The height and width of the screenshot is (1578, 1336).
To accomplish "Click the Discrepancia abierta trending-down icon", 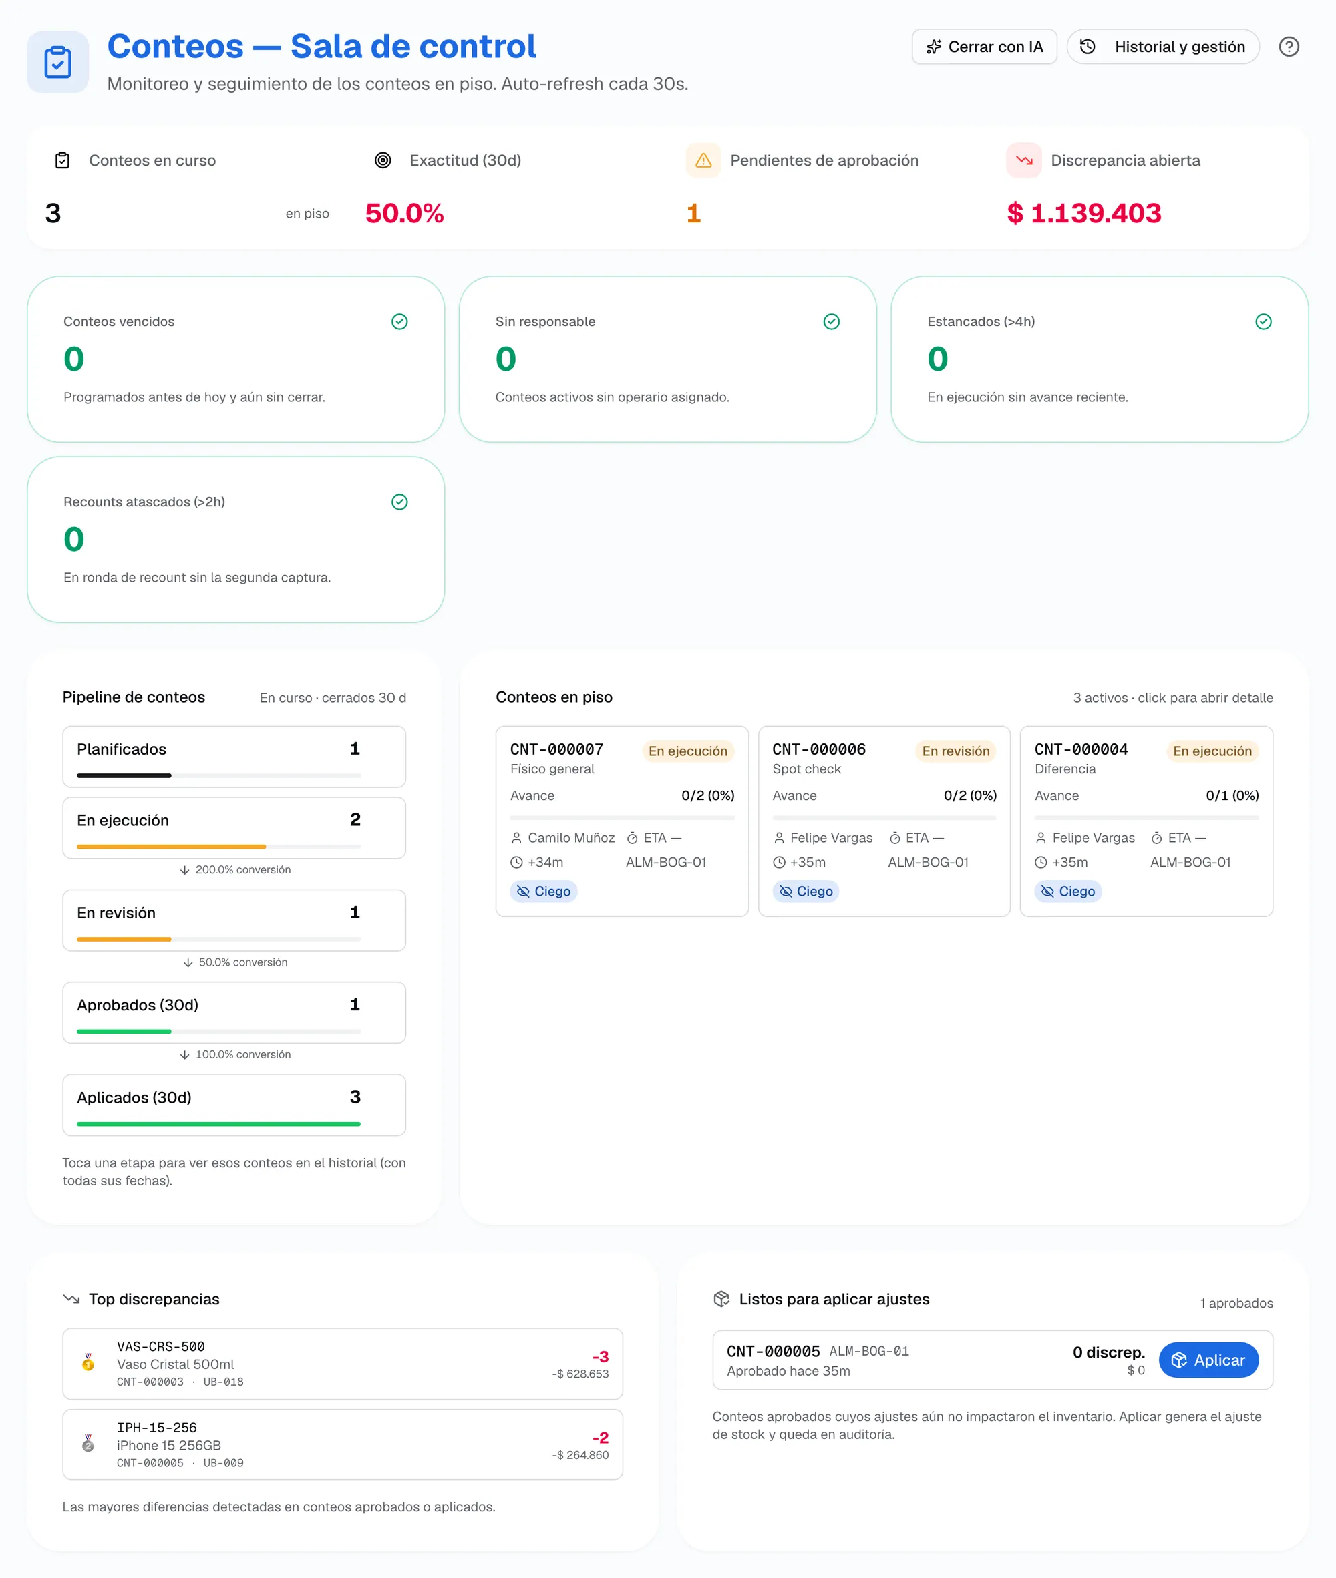I will [x=1024, y=160].
